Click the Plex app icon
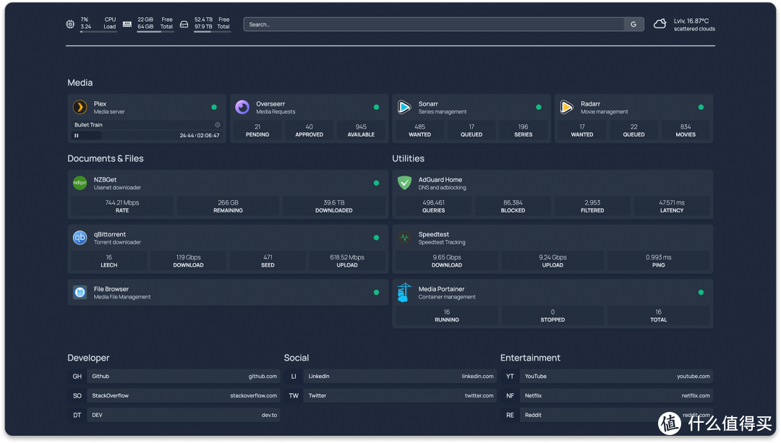The image size is (781, 443). (80, 107)
